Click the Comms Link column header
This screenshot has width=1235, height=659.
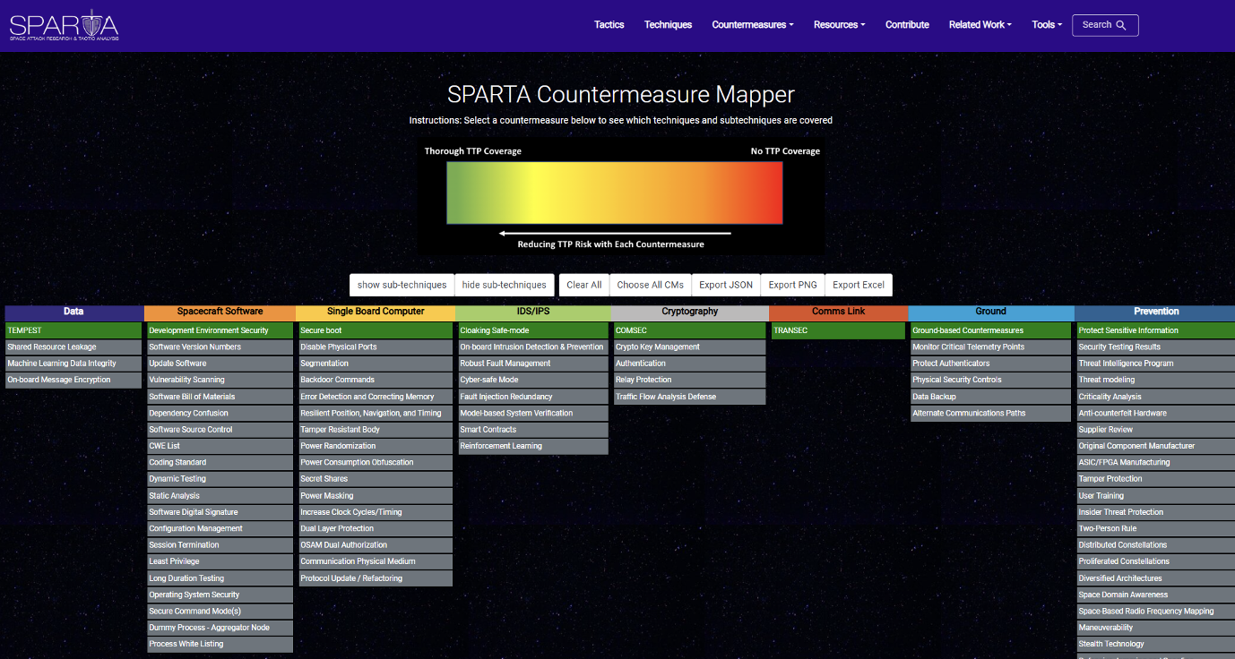click(x=839, y=312)
